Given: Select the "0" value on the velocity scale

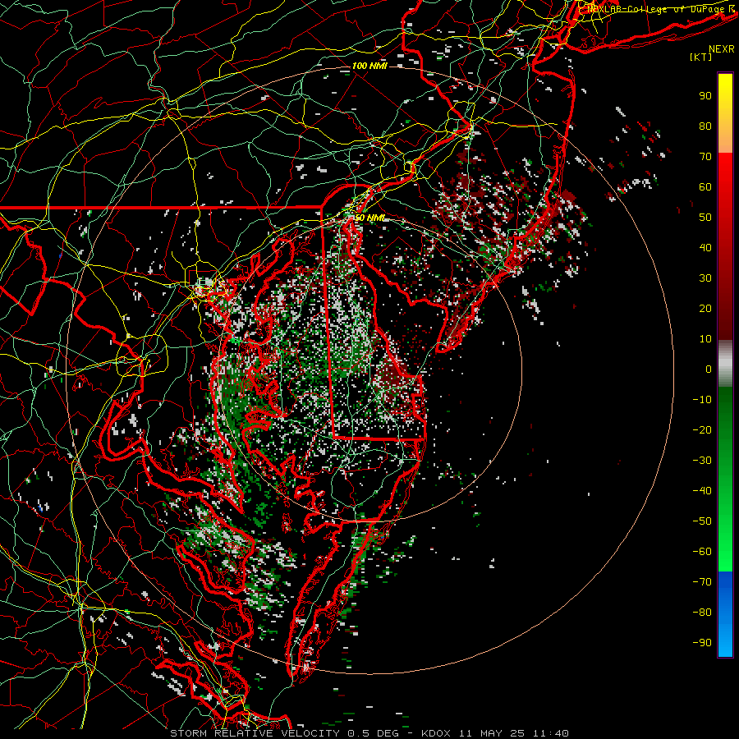Looking at the screenshot, I should (709, 369).
